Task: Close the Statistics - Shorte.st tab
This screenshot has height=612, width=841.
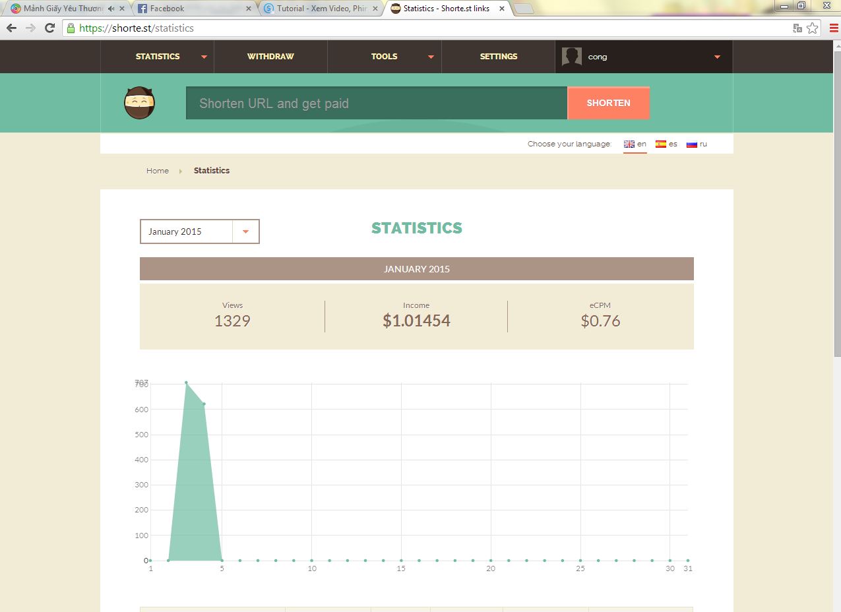Action: coord(501,9)
